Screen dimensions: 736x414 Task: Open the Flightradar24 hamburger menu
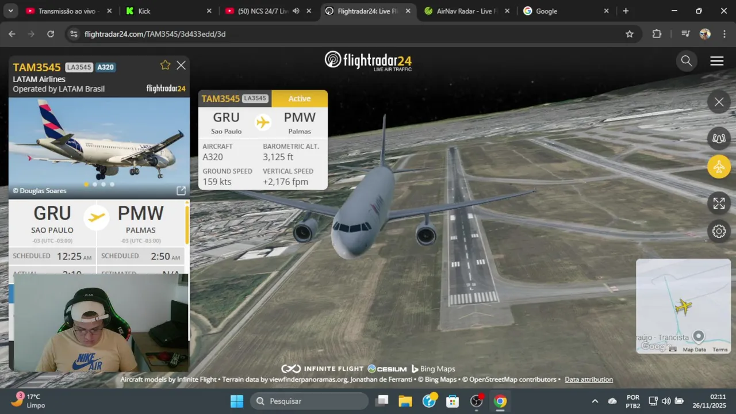pyautogui.click(x=717, y=61)
